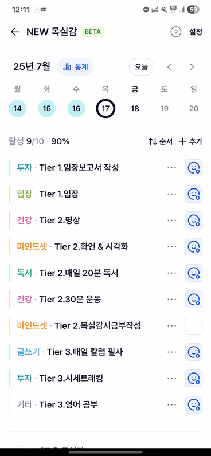
Task: Go to previous week chevron
Action: coord(169,67)
